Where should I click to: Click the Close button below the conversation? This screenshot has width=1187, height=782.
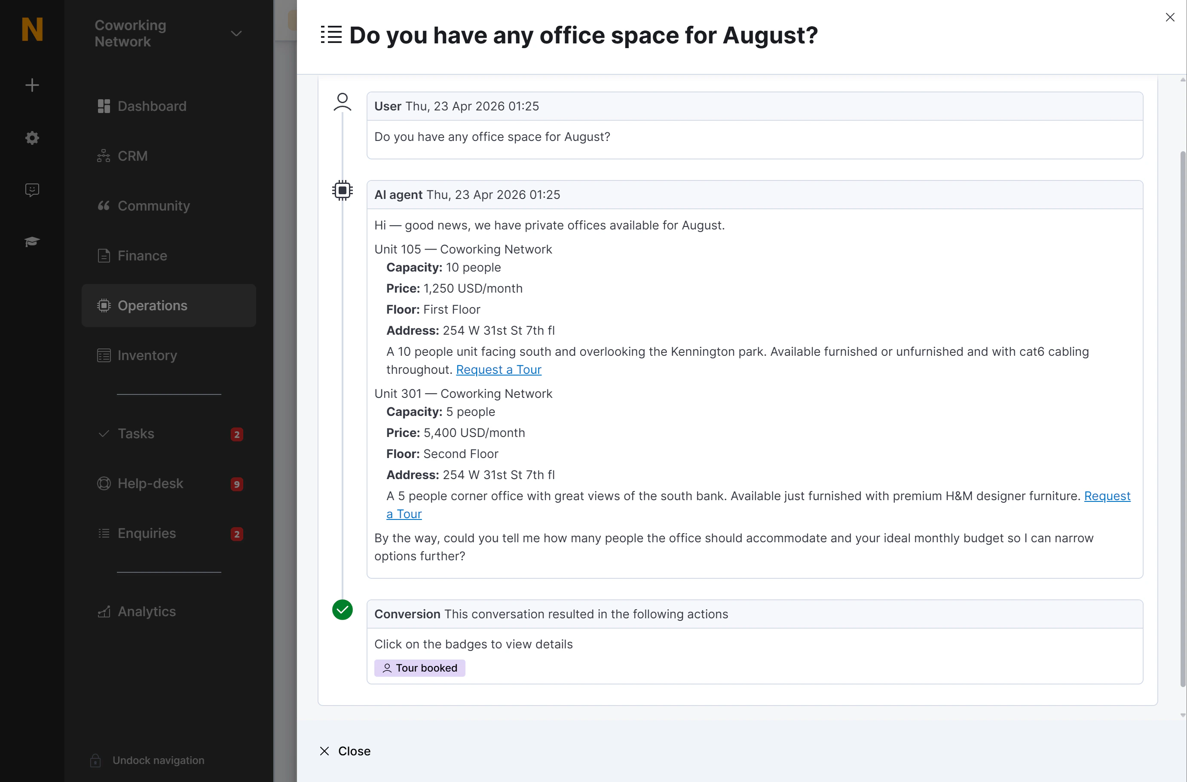coord(344,751)
